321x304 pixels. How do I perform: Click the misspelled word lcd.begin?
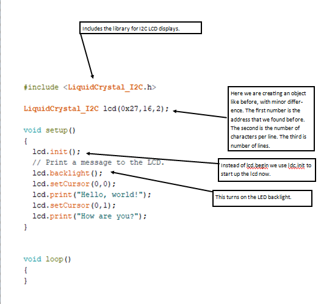pos(258,165)
